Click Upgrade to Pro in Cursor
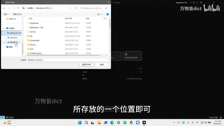This screenshot has width=224, height=126. pos(182,2)
